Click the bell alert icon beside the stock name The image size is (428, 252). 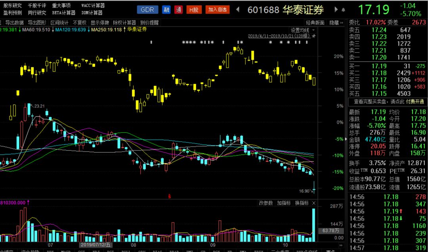click(343, 10)
